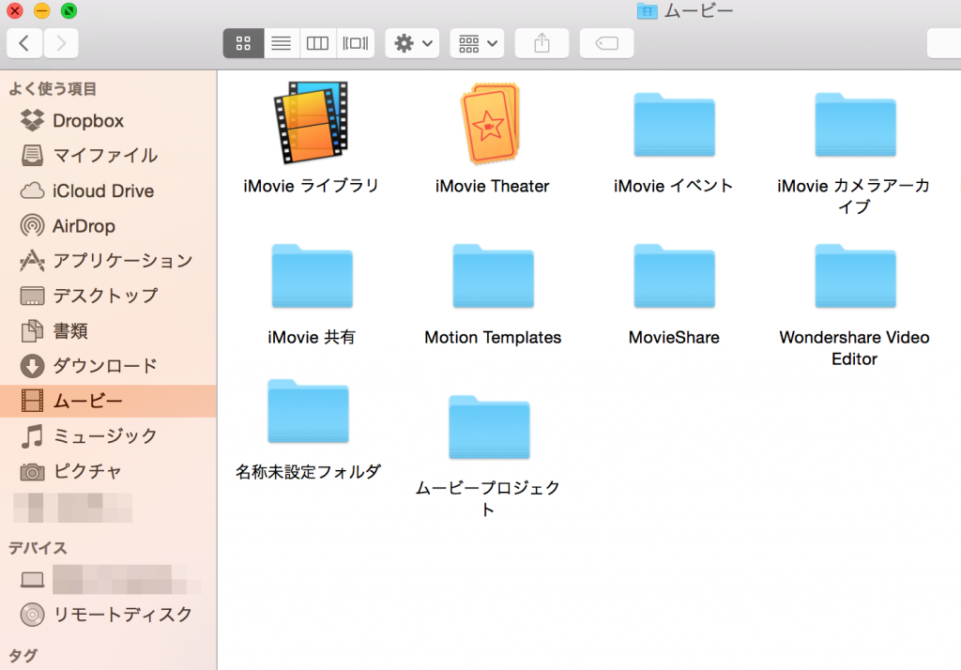Click the Share toolbar icon

tap(542, 43)
